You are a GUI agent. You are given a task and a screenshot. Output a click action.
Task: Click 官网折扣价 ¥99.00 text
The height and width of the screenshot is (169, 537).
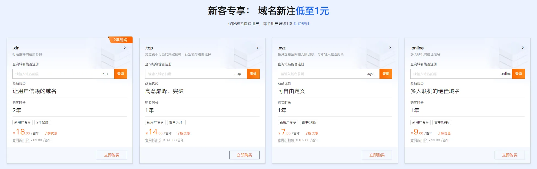coord(430,140)
